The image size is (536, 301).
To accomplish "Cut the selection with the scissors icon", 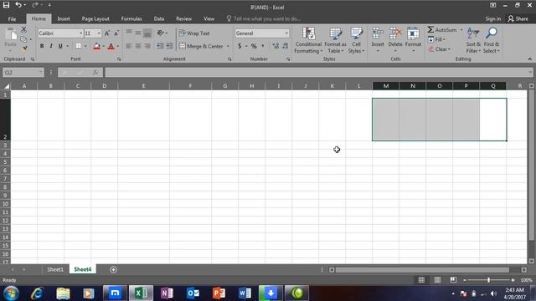I will coord(23,30).
